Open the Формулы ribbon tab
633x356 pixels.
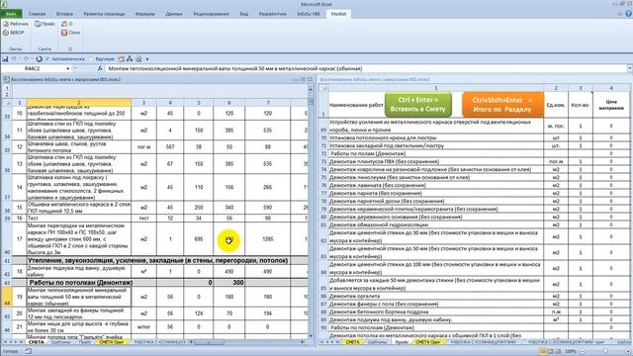coord(145,14)
